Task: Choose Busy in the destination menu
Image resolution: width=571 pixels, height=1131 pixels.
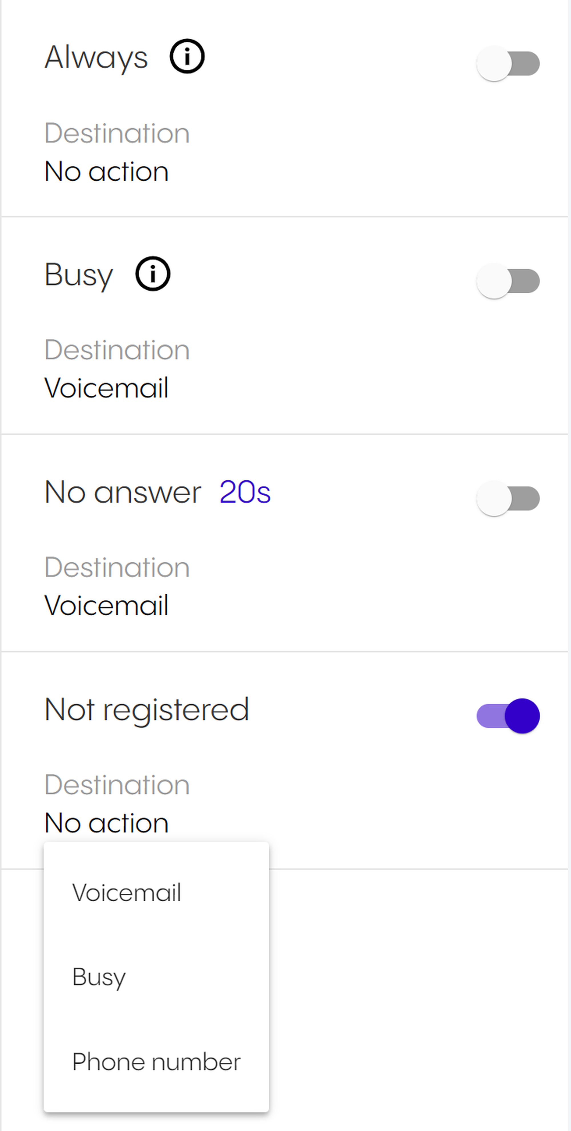Action: [x=99, y=977]
